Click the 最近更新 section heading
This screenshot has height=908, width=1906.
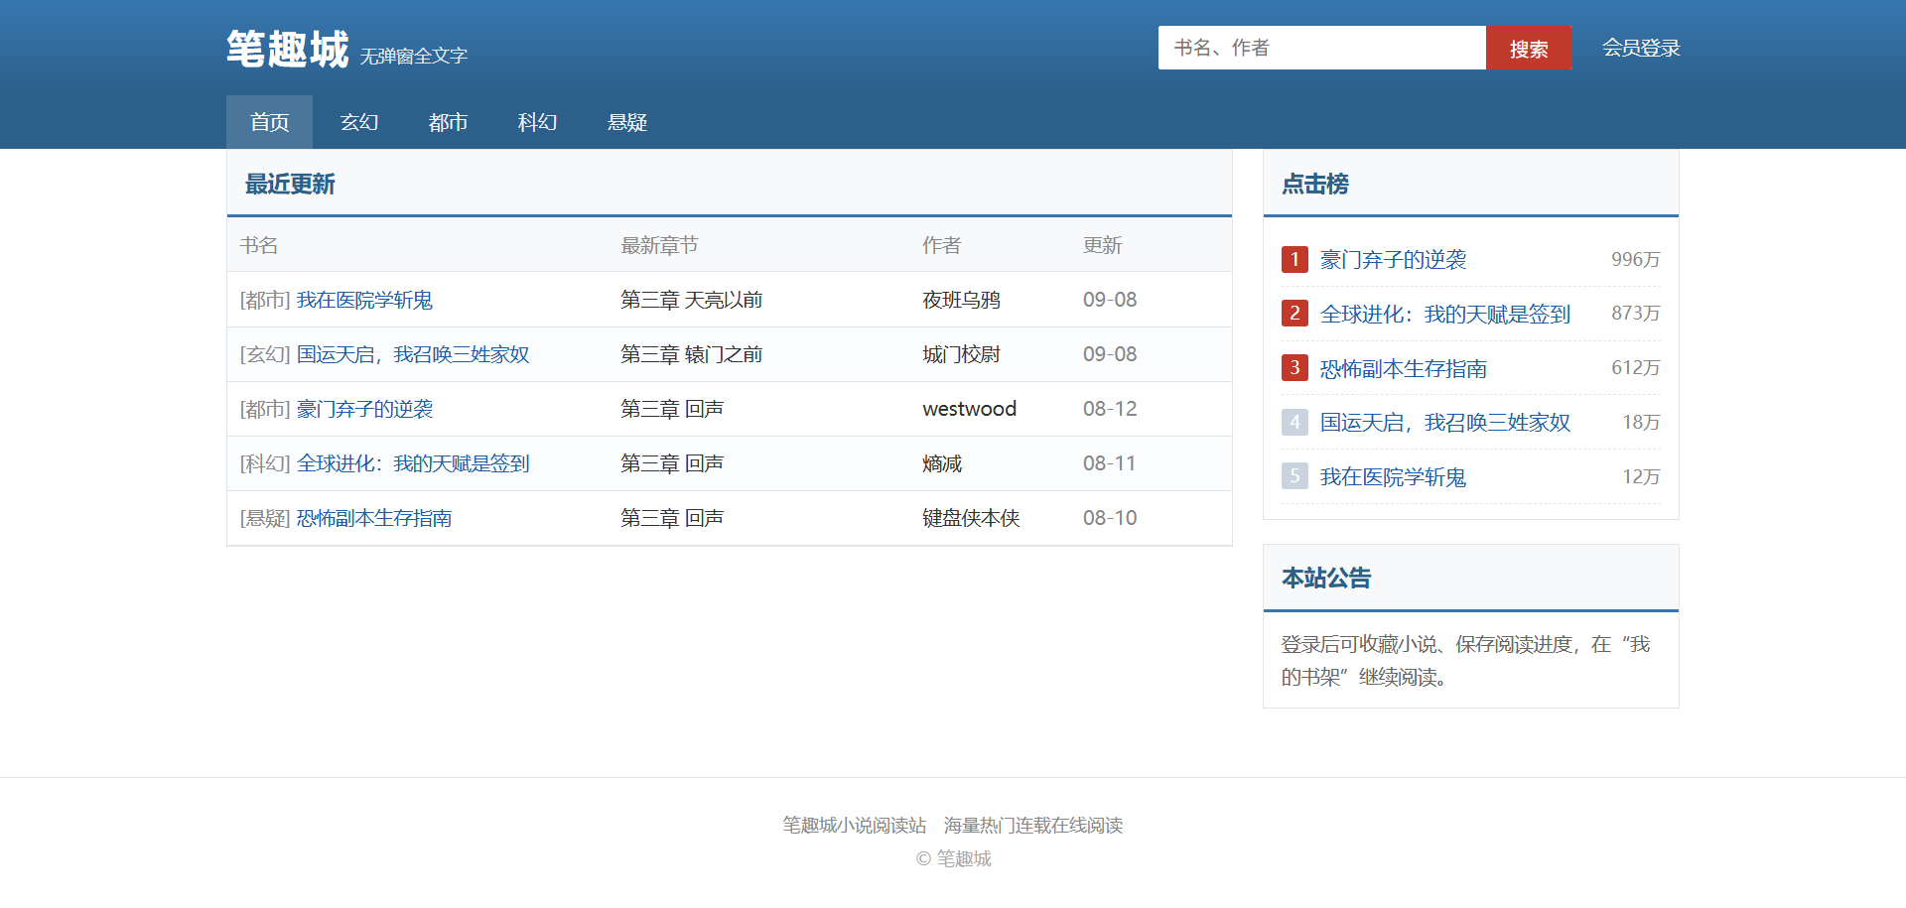(x=290, y=185)
